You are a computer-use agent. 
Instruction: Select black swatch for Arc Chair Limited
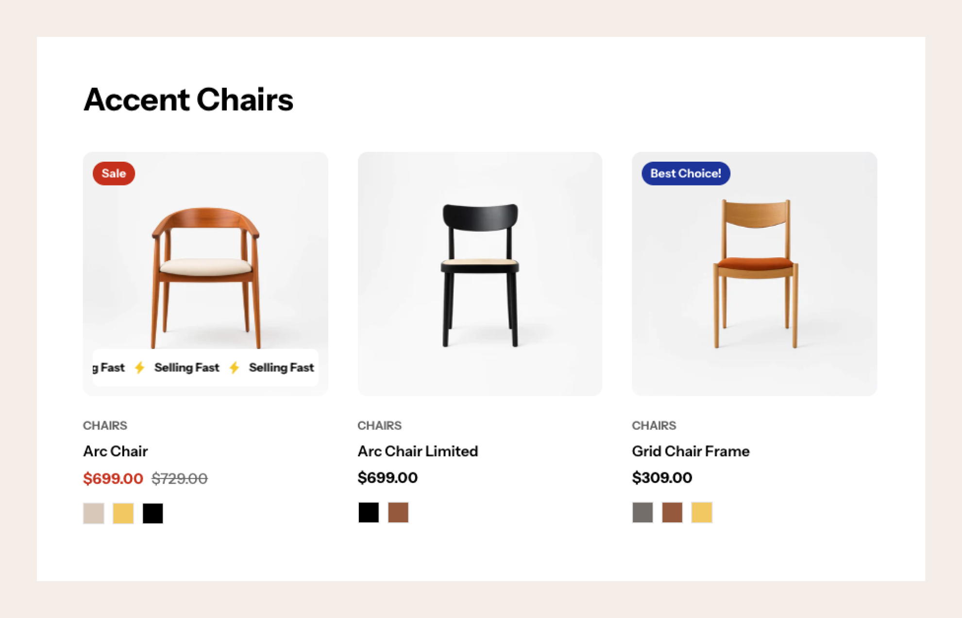pyautogui.click(x=369, y=512)
